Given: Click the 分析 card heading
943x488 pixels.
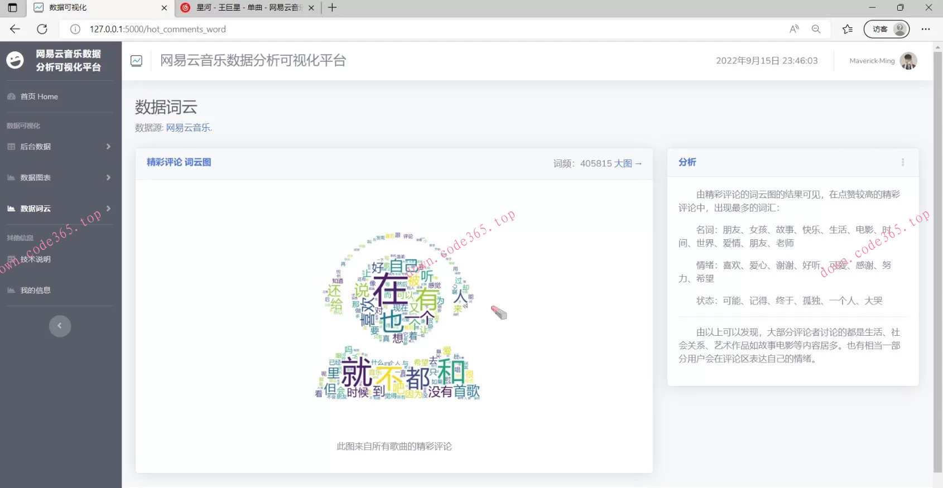Looking at the screenshot, I should (x=687, y=162).
